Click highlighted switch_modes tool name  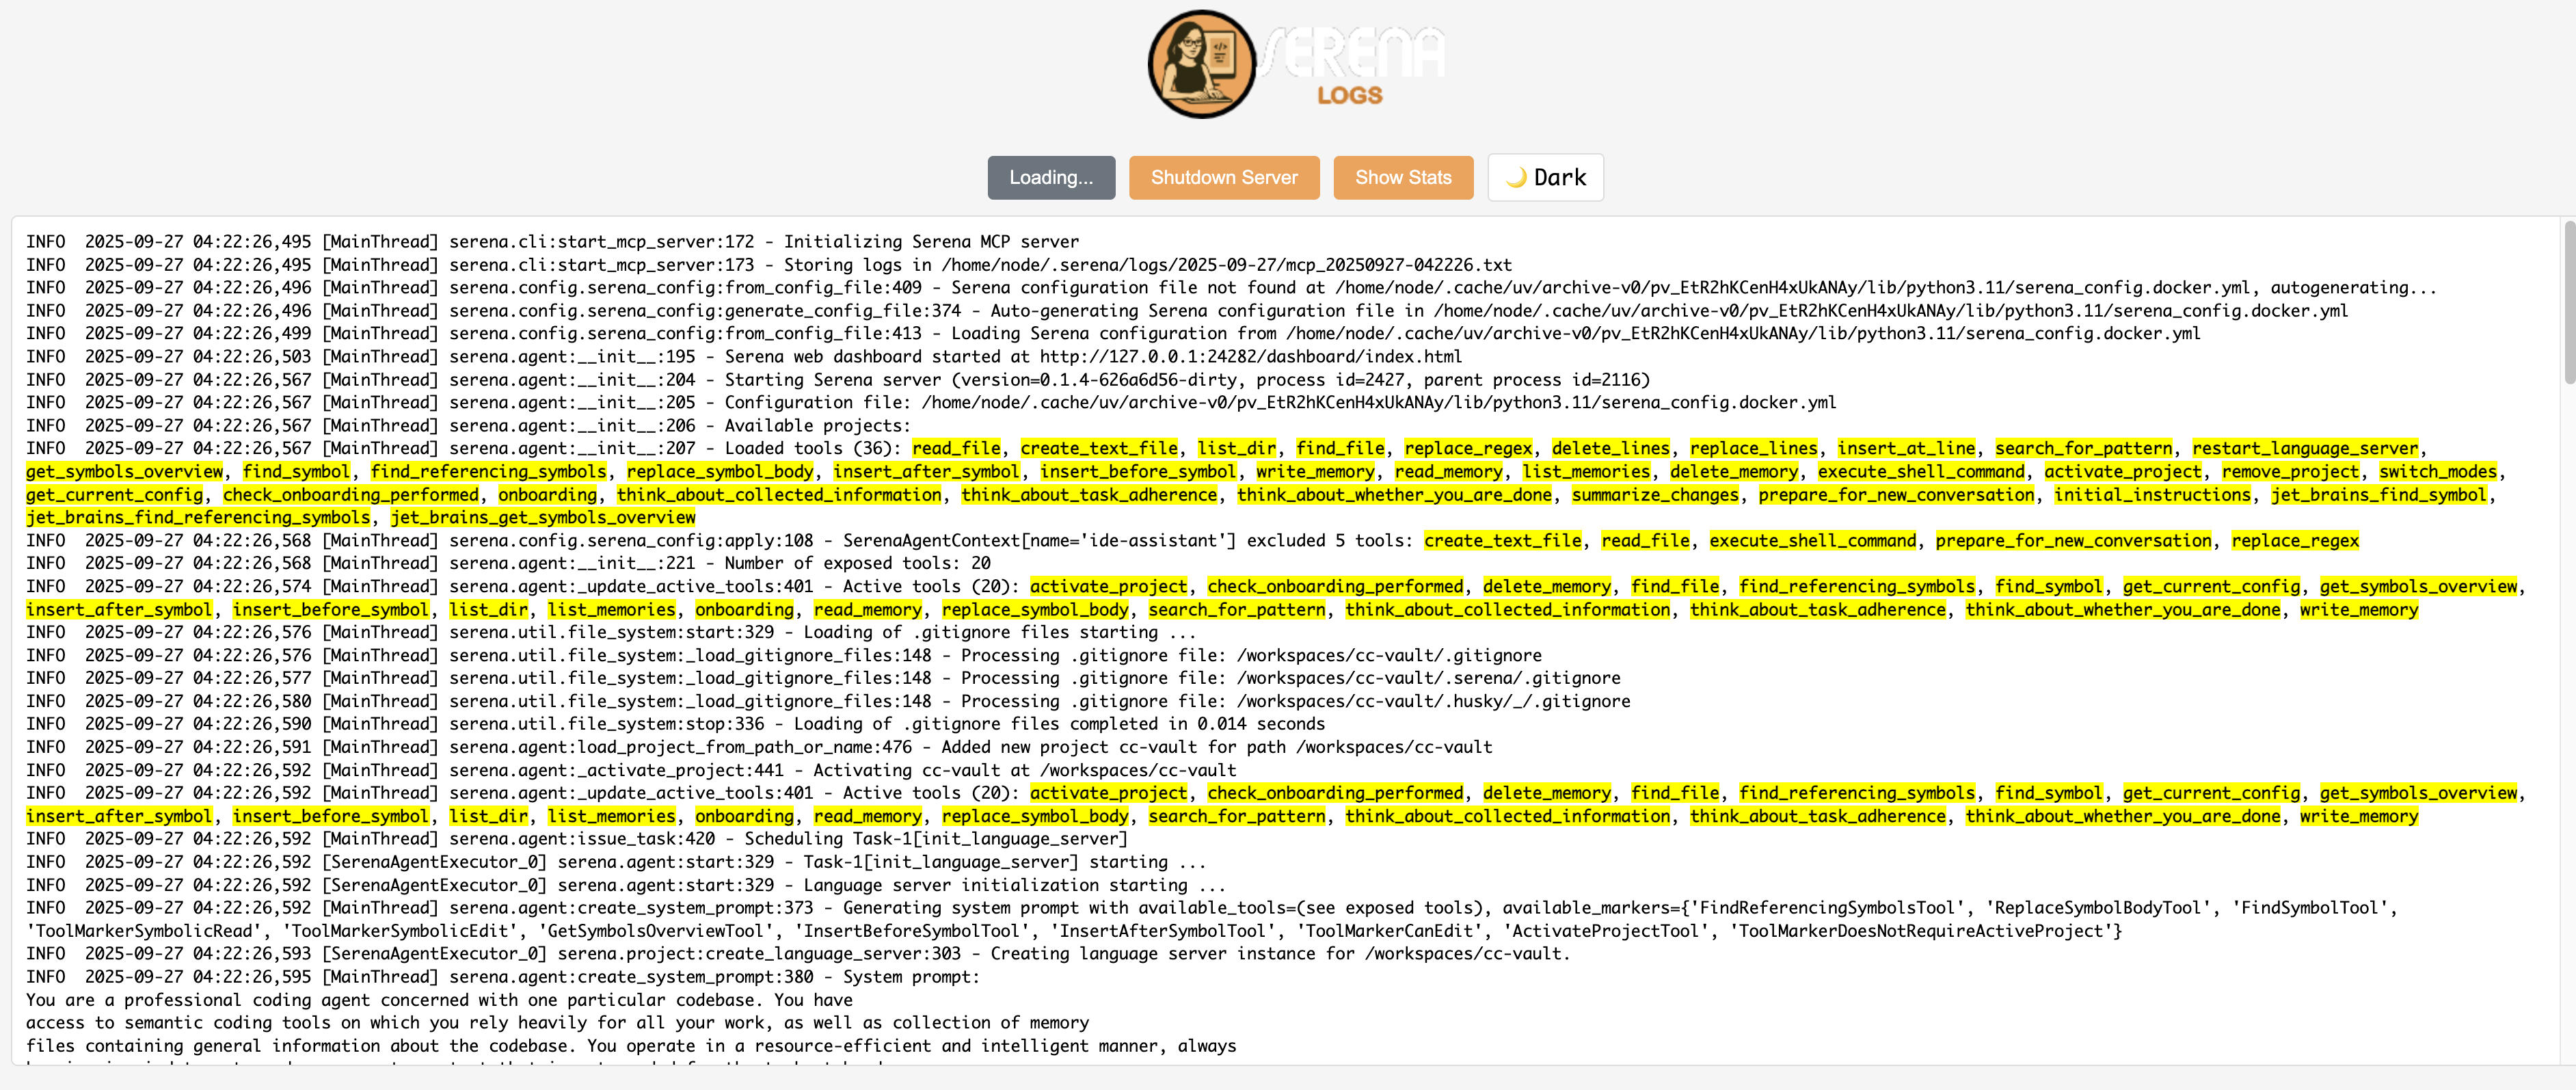click(2437, 472)
